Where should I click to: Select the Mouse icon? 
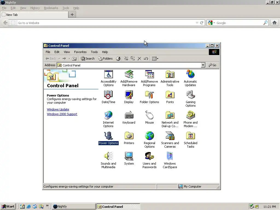[x=150, y=115]
